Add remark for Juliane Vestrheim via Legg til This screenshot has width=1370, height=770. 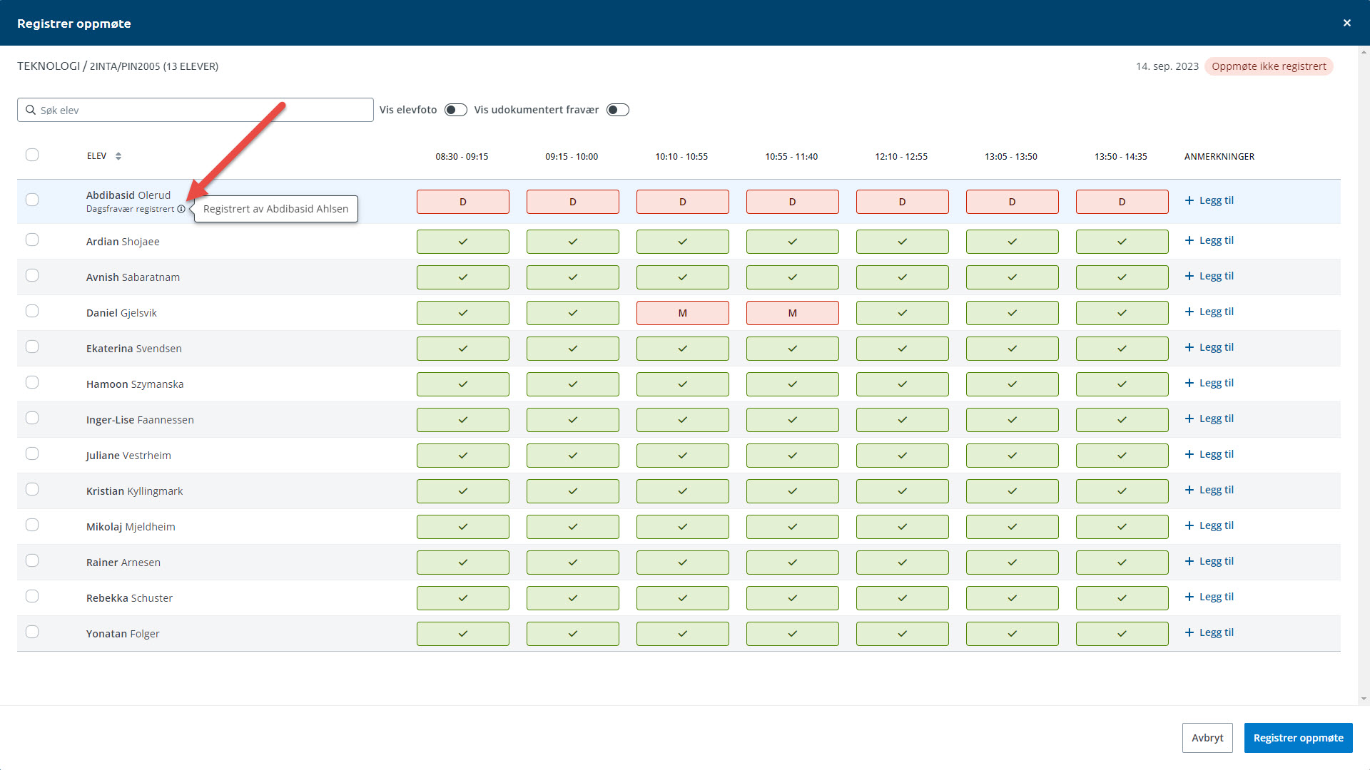1209,454
